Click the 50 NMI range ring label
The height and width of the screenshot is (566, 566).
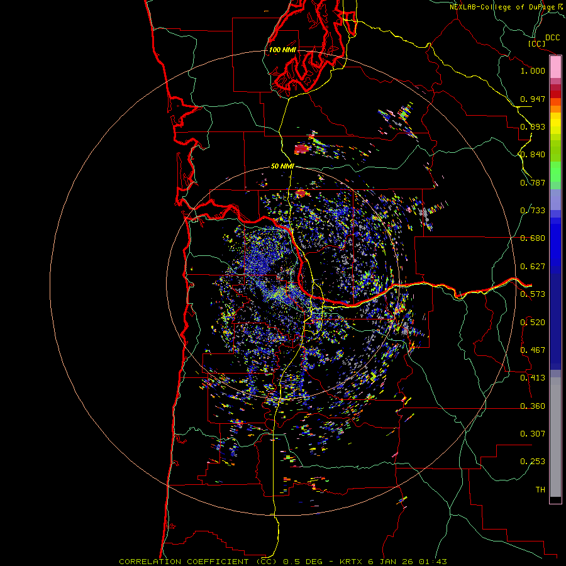(x=282, y=166)
